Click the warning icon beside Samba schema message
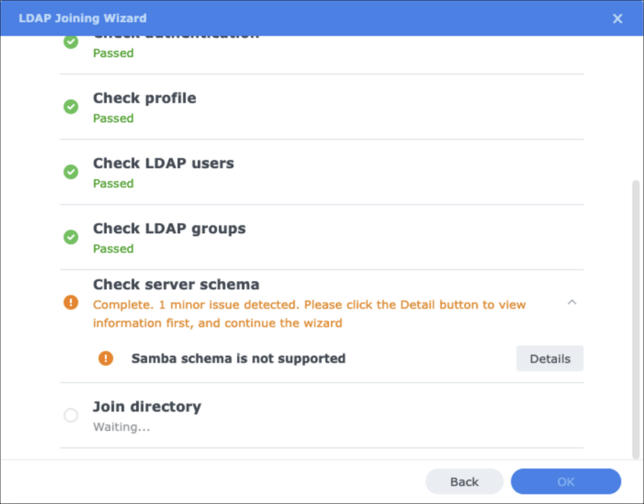The width and height of the screenshot is (644, 504). point(107,358)
